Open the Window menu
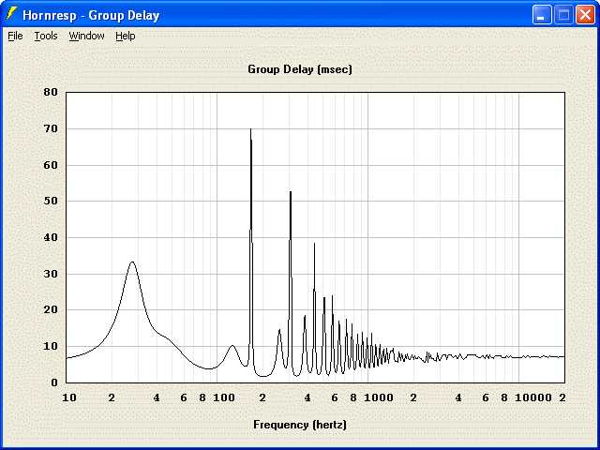The height and width of the screenshot is (450, 600). tap(86, 36)
